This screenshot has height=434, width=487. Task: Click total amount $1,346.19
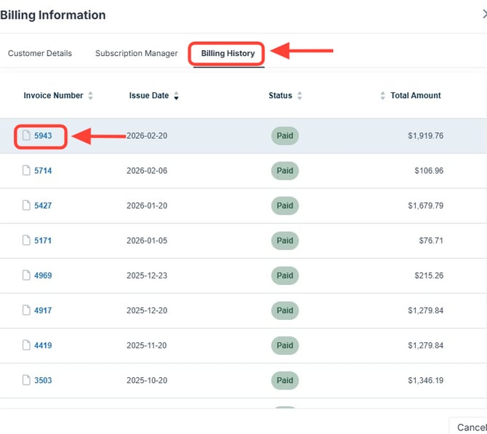click(x=425, y=380)
